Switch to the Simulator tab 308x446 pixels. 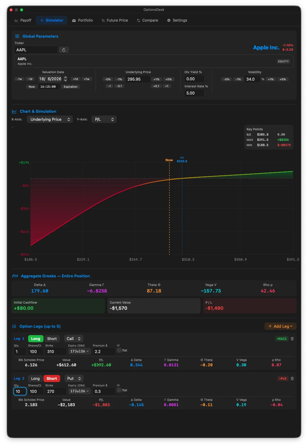[x=52, y=20]
